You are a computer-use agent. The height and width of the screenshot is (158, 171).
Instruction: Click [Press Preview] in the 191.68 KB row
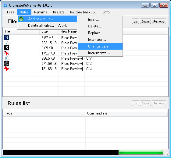coord(72,69)
